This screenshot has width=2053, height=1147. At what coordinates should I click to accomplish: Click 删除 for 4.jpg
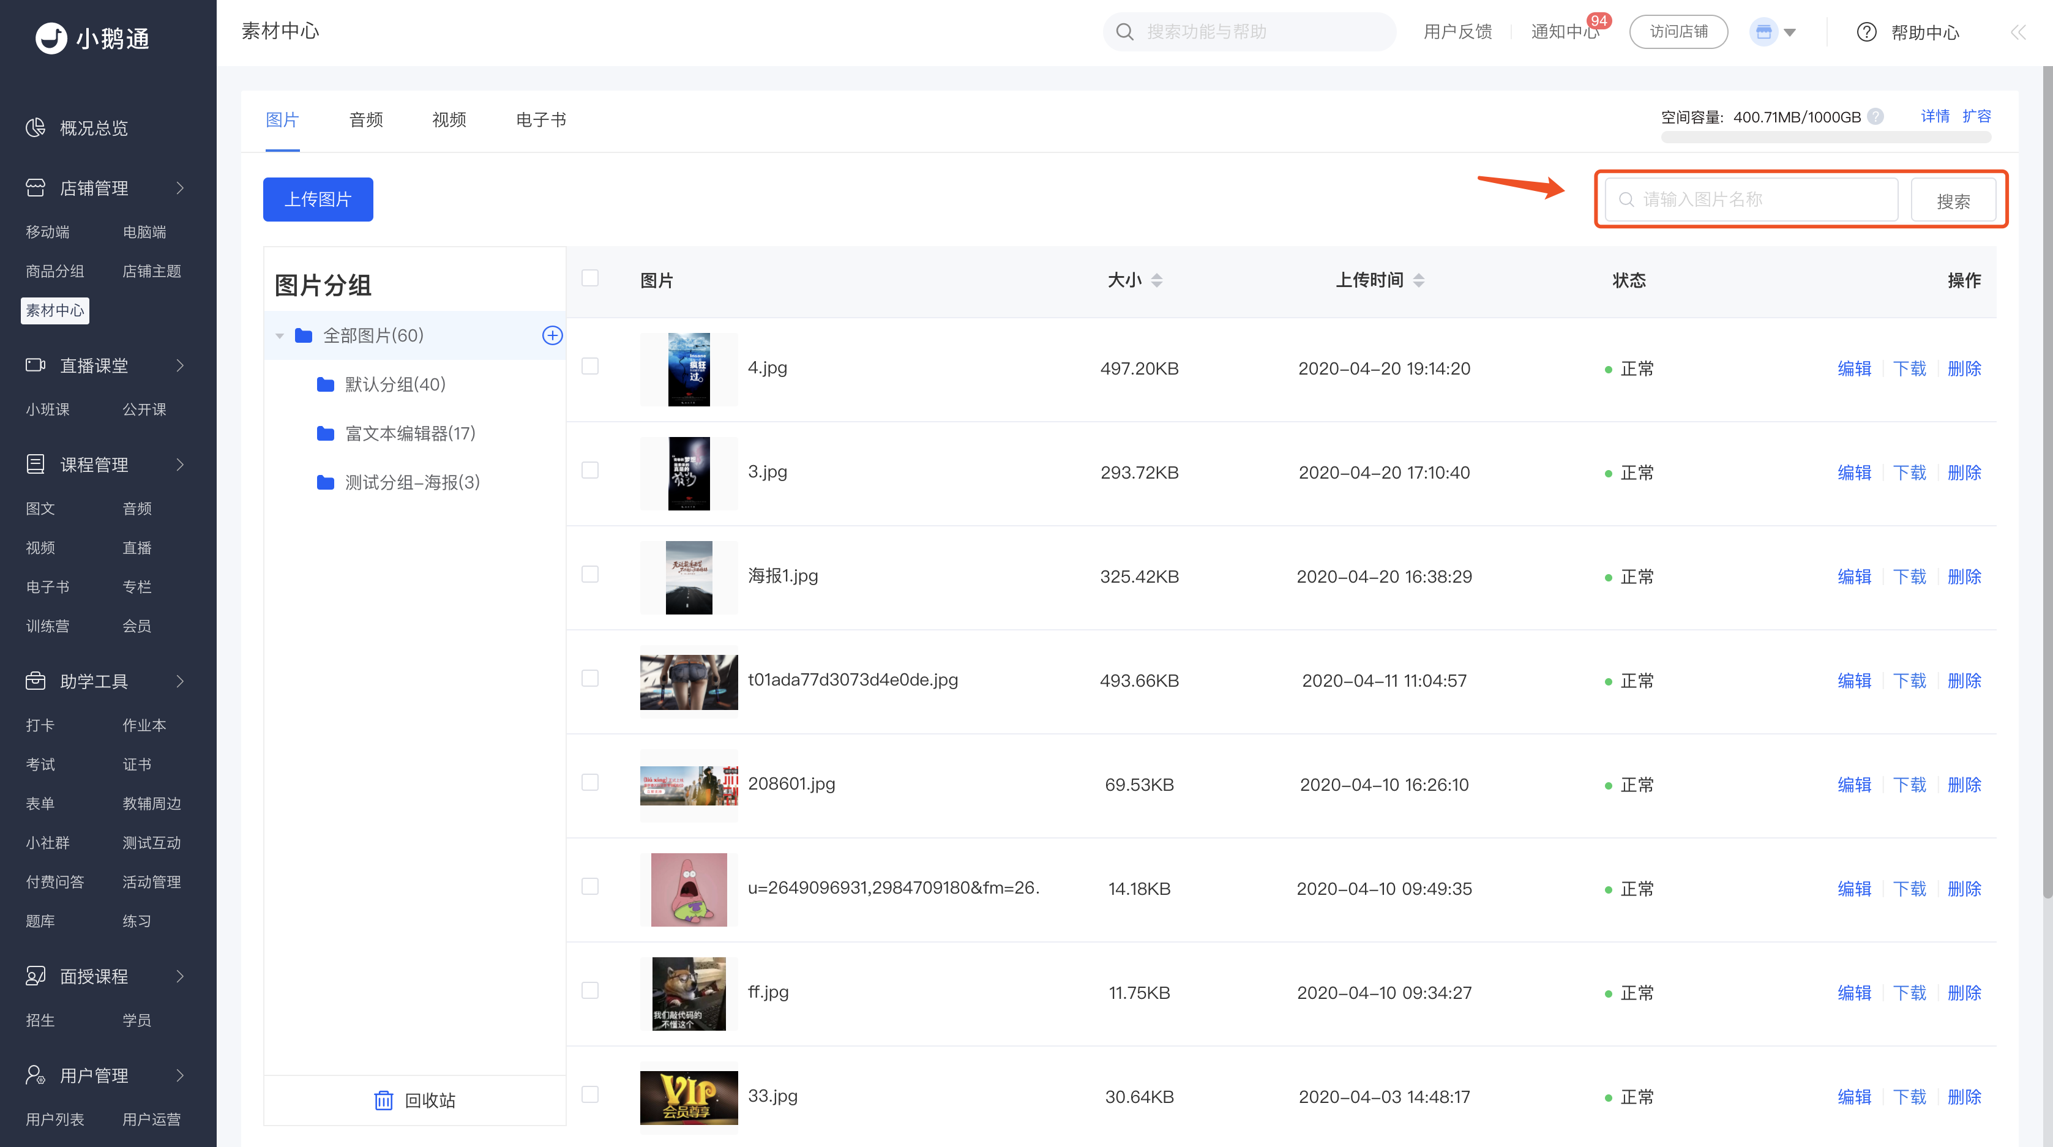coord(1964,368)
